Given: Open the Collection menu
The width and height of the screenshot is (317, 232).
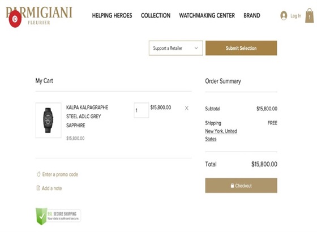Looking at the screenshot, I should tap(156, 16).
